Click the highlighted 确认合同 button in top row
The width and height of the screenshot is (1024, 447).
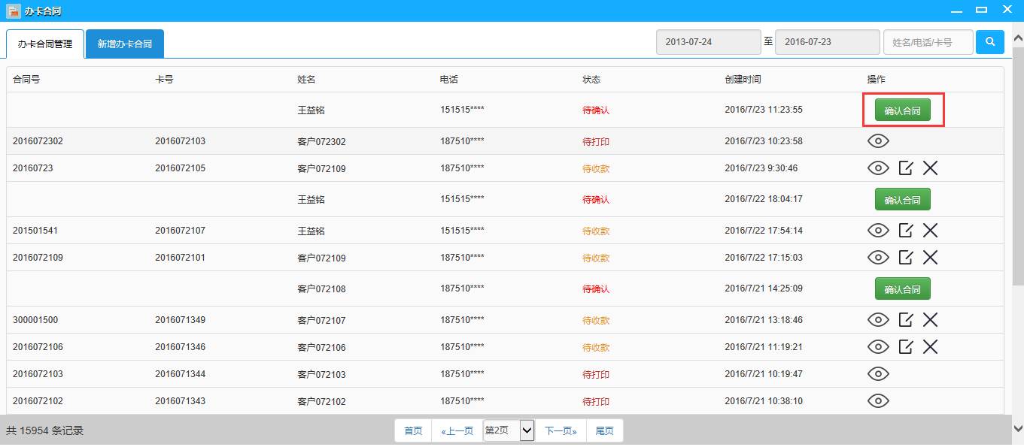[x=902, y=110]
